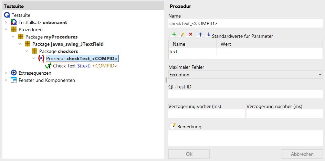Click the add parameter row icon
This screenshot has width=325, height=161.
point(172,35)
